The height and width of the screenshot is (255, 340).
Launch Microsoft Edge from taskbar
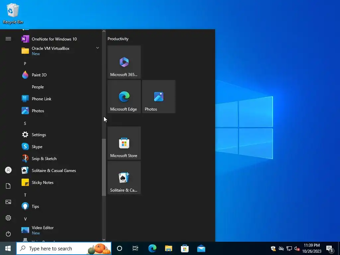(152, 248)
